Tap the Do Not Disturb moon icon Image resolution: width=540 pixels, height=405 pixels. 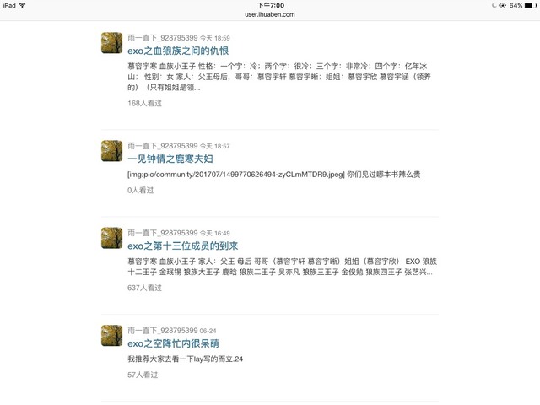[x=494, y=5]
